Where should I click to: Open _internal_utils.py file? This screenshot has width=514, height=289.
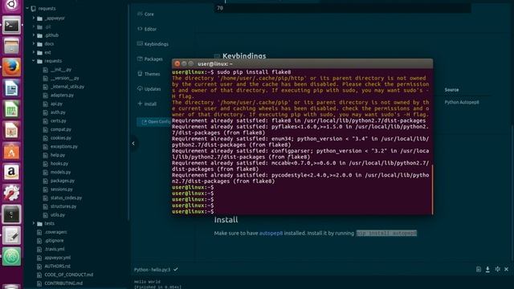click(67, 87)
